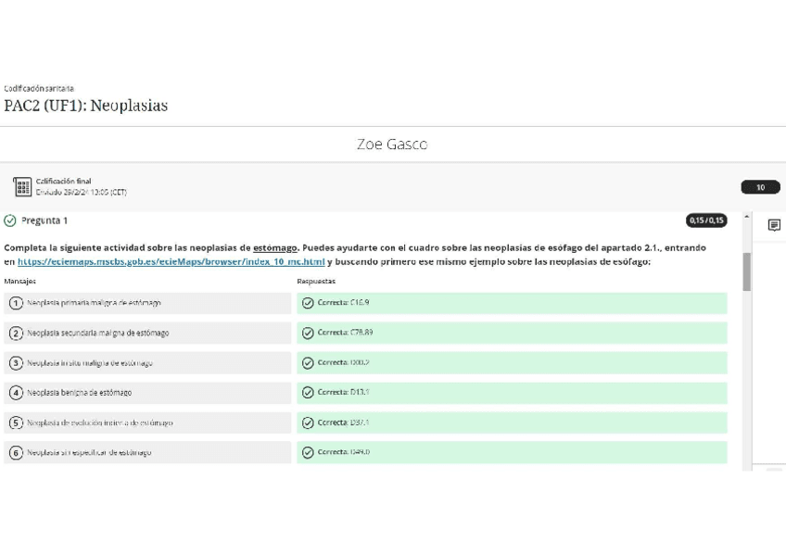Click the check icon for answer D00.2
Screen dimensions: 786x555
pyautogui.click(x=308, y=363)
